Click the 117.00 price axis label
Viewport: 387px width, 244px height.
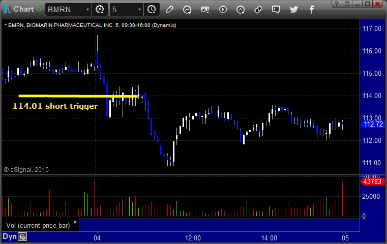pos(372,29)
